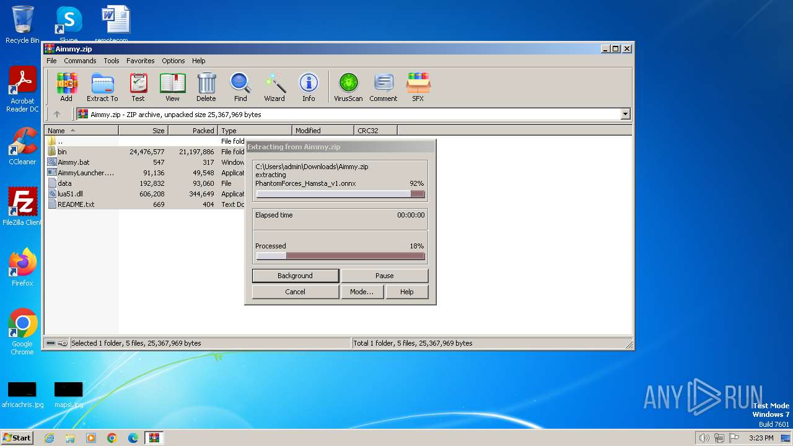Open the Start menu
Viewport: 793px width, 446px height.
pos(17,438)
